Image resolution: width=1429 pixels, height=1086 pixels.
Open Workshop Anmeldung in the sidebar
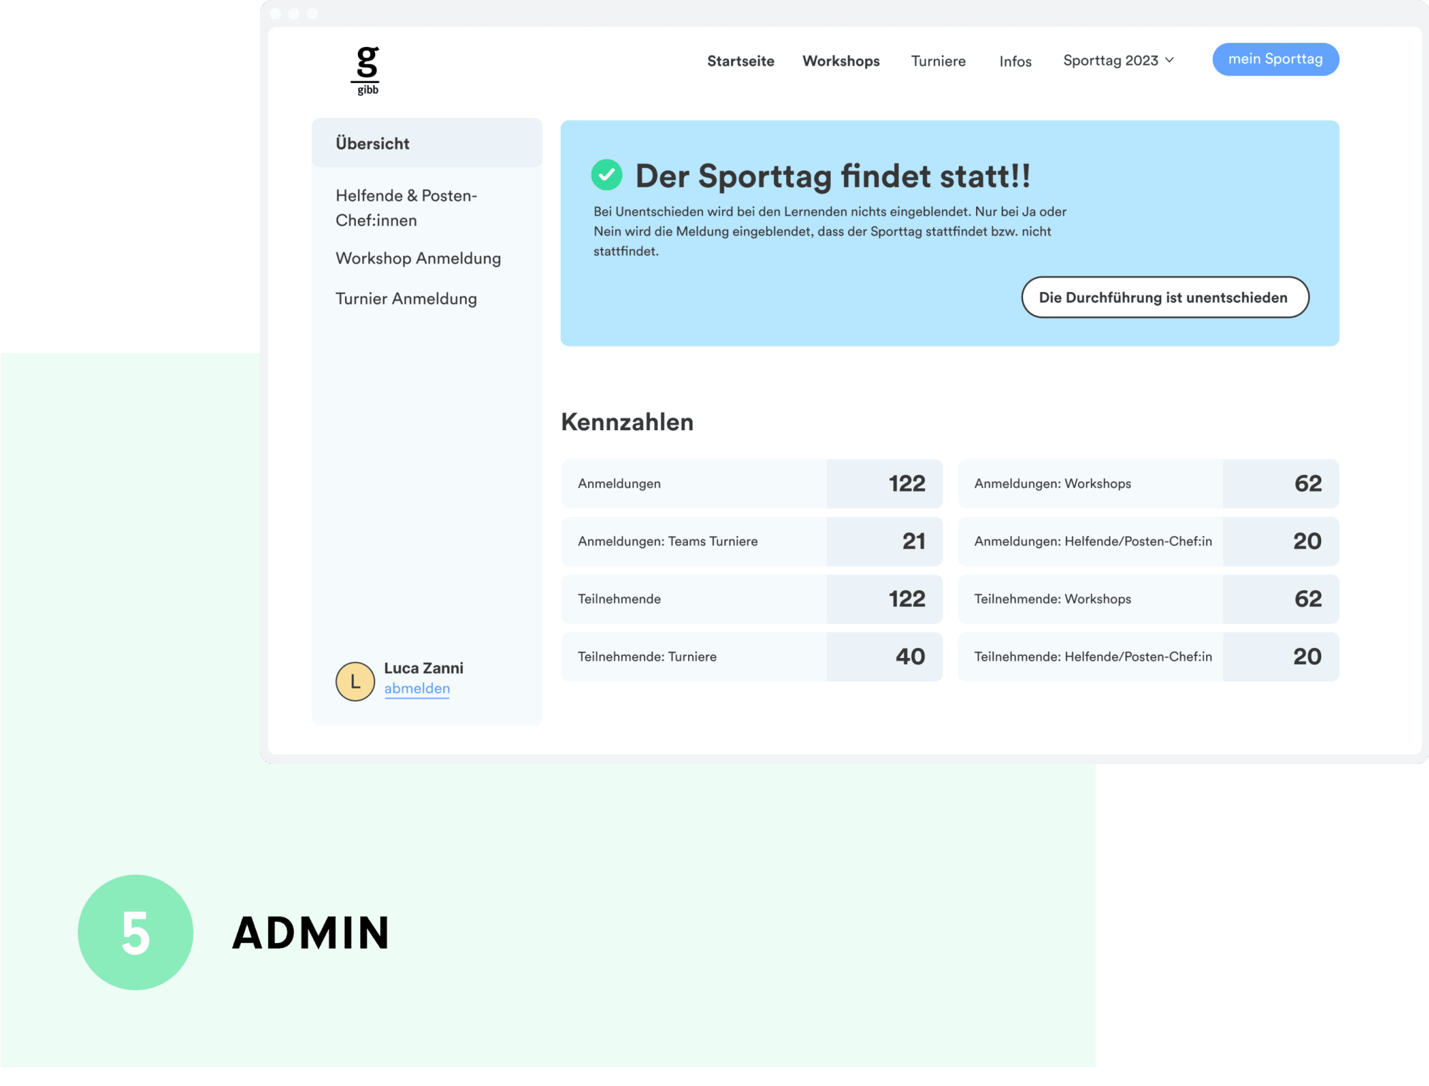tap(418, 258)
